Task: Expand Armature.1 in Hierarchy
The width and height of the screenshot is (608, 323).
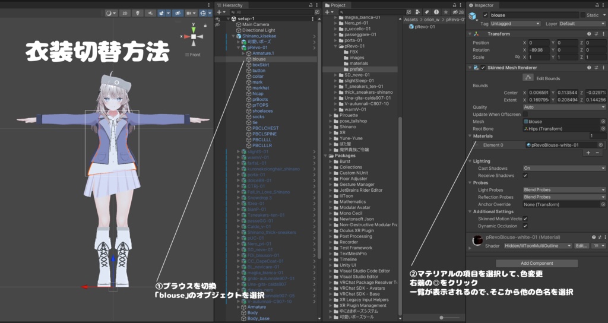Action: point(243,53)
